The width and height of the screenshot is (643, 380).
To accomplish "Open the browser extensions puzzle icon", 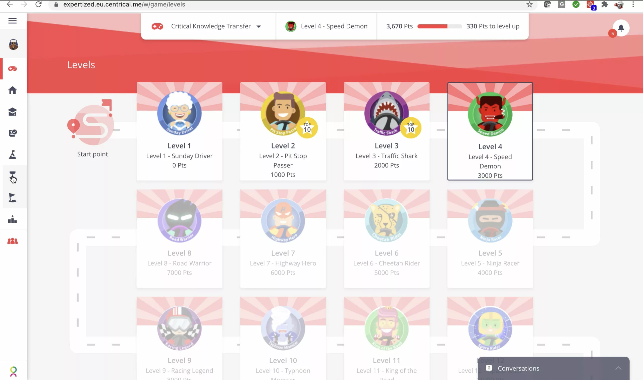I will 604,4.
